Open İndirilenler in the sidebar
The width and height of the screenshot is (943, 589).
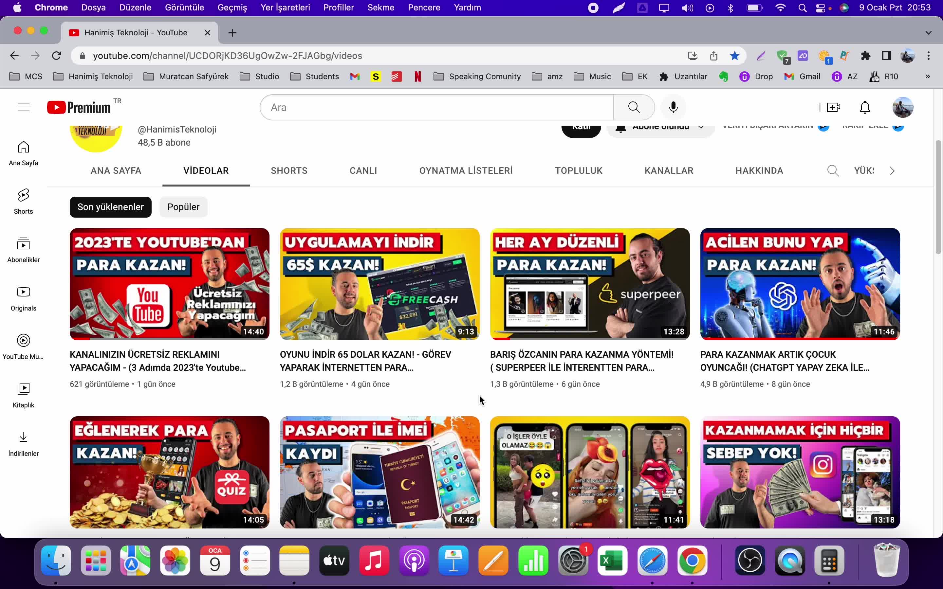23,443
